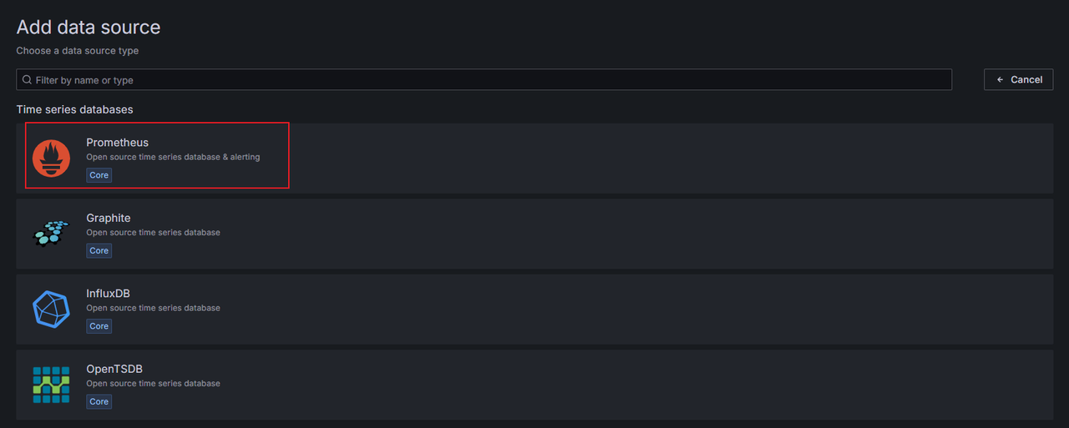Click the Core badge under Prometheus
Viewport: 1069px width, 428px height.
(99, 175)
